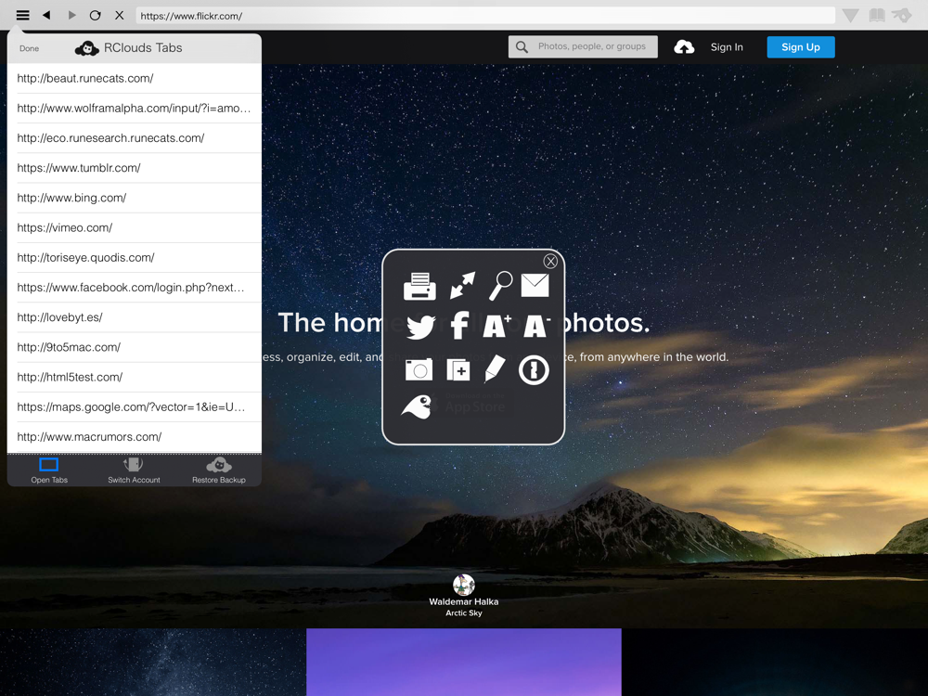The height and width of the screenshot is (696, 928).
Task: Select the Open Tabs tab
Action: coord(49,470)
